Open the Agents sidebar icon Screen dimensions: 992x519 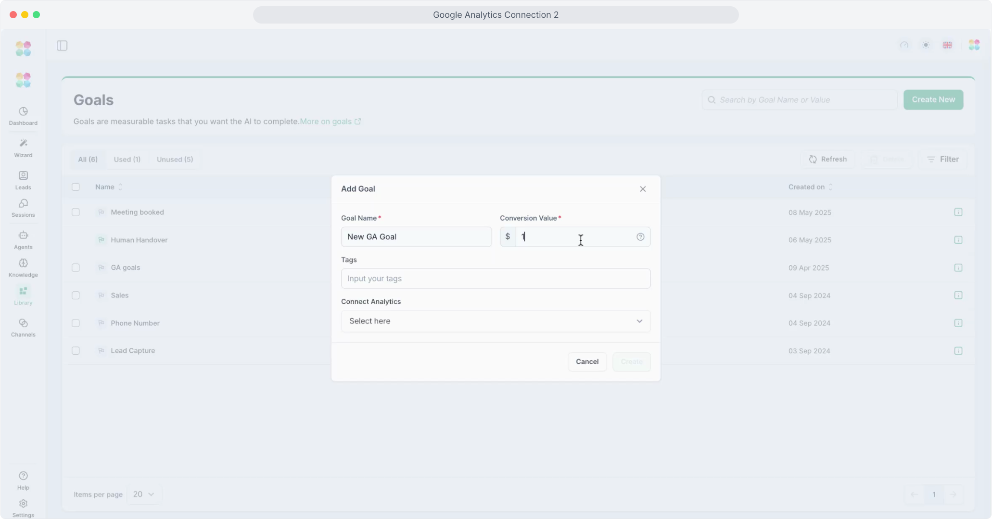(23, 239)
